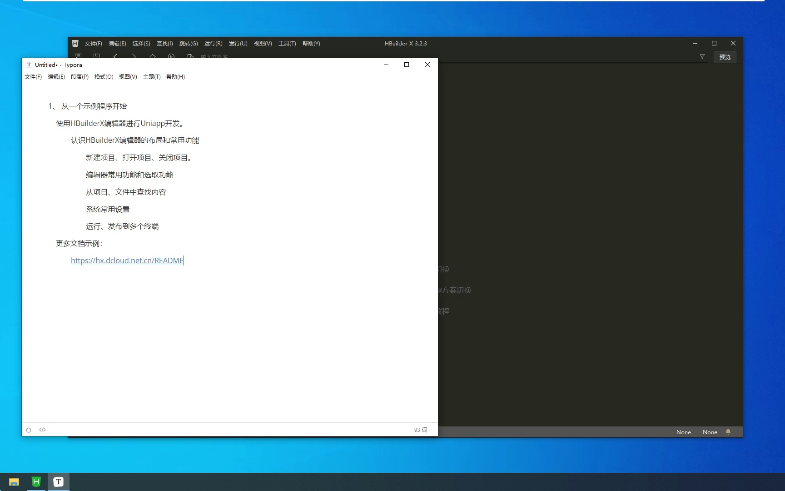
Task: Click the line 使用HBuilderX编辑器进行Uniapp开发
Action: coord(120,123)
